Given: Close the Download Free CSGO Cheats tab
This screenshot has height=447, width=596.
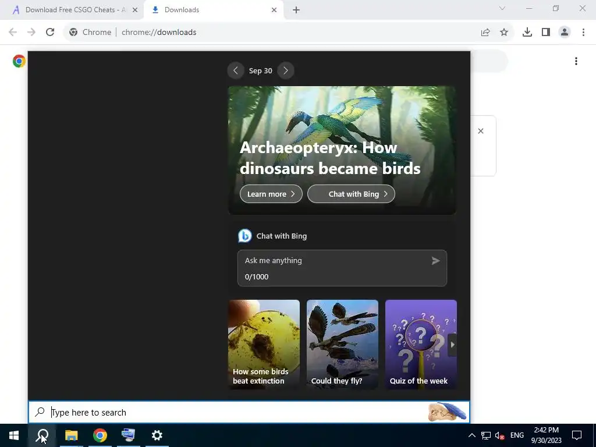Looking at the screenshot, I should [135, 10].
